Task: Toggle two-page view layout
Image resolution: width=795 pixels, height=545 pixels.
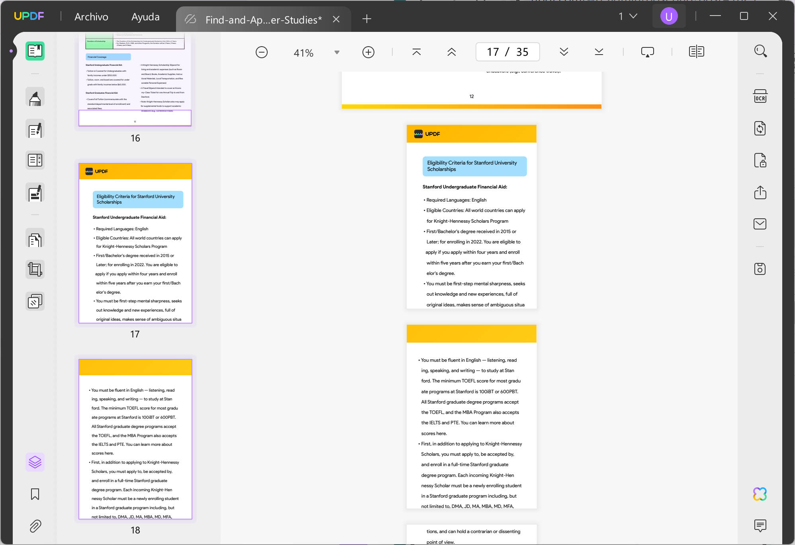Action: point(697,52)
